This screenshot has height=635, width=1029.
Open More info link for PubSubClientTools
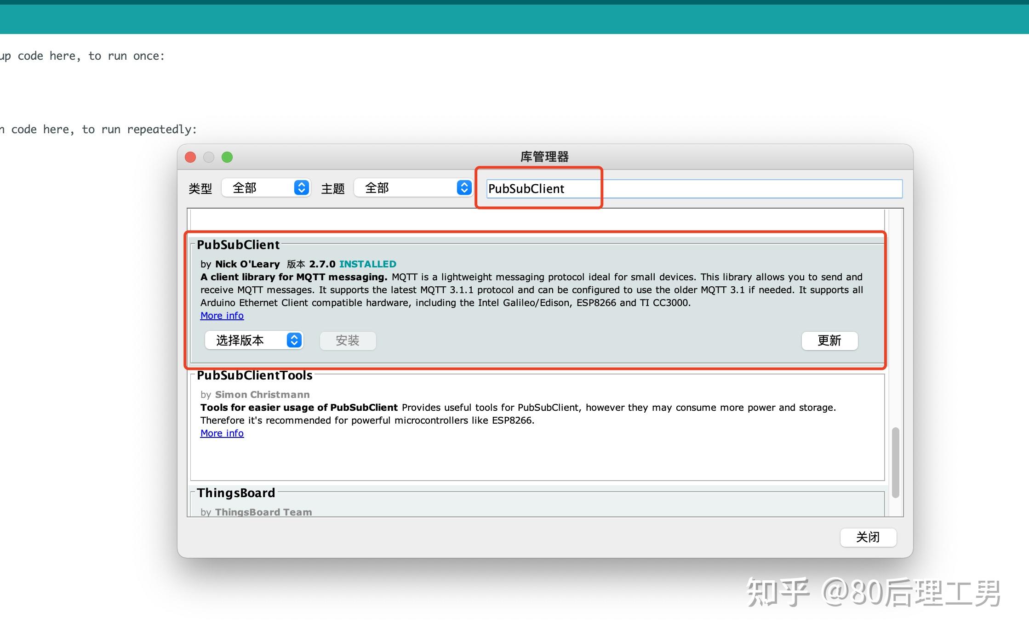(222, 433)
